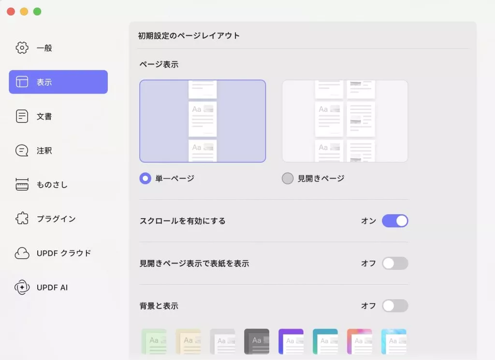Click the comment bubble icon next to 注釈
The height and width of the screenshot is (360, 495).
(x=22, y=151)
